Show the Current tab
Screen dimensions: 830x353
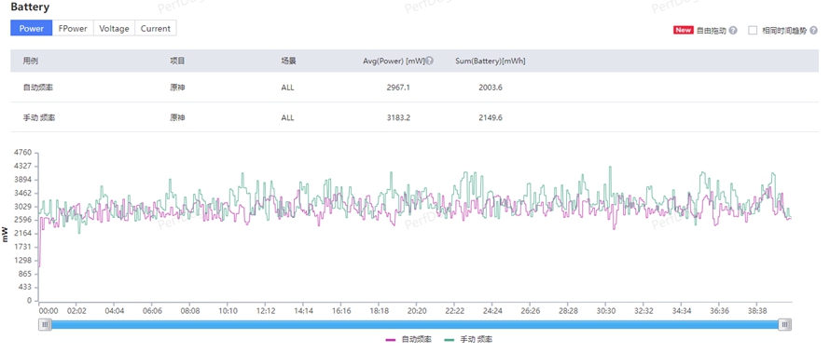tap(156, 29)
